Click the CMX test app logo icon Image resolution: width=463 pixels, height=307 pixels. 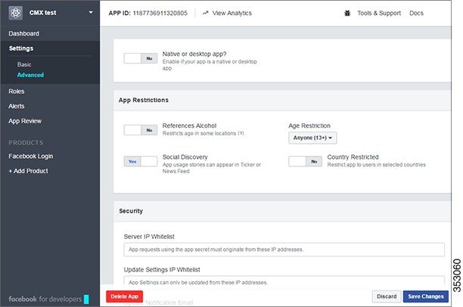pyautogui.click(x=15, y=13)
